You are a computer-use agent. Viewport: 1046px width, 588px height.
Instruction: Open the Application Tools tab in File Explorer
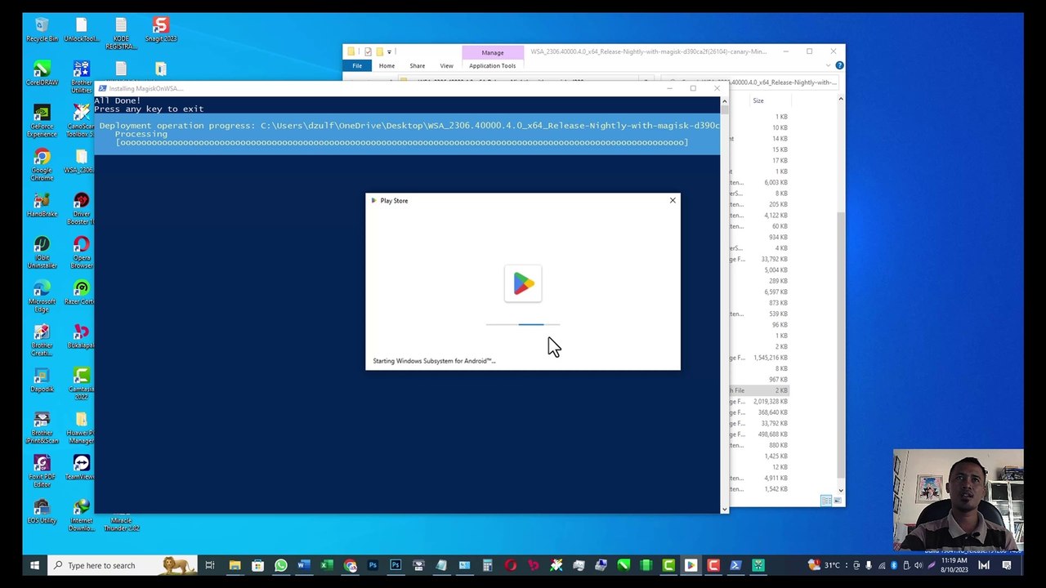492,65
